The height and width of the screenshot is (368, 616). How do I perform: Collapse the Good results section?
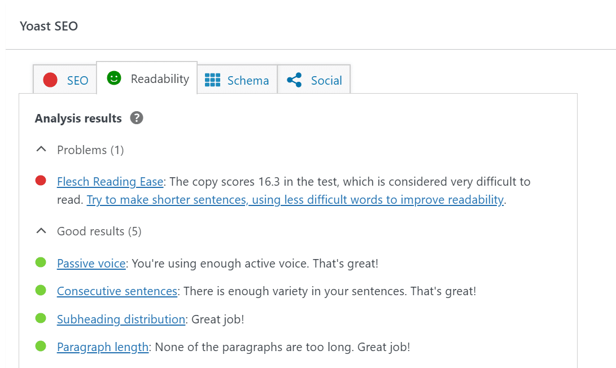pos(41,230)
